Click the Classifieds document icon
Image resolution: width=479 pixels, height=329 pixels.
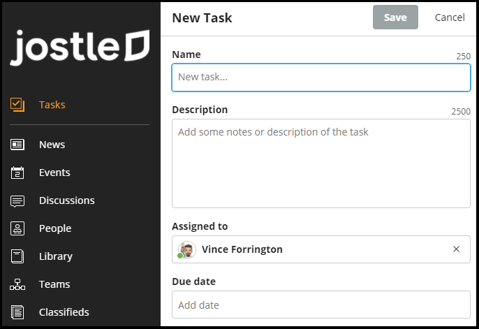(17, 312)
